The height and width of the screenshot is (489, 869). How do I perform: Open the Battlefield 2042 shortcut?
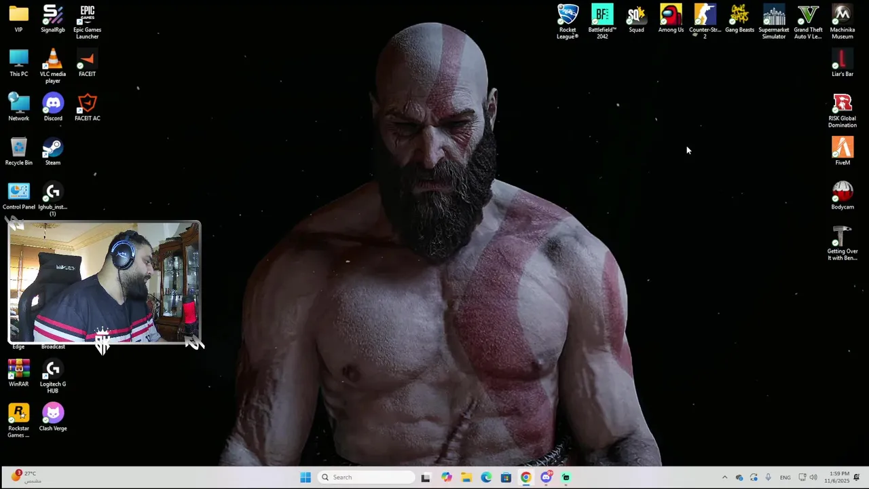pyautogui.click(x=602, y=22)
